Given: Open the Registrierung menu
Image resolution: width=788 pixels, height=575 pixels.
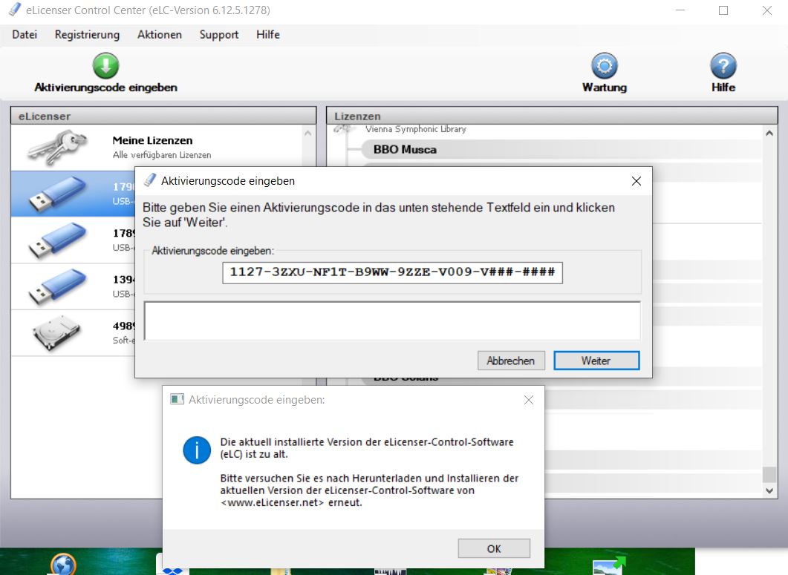Looking at the screenshot, I should point(87,35).
